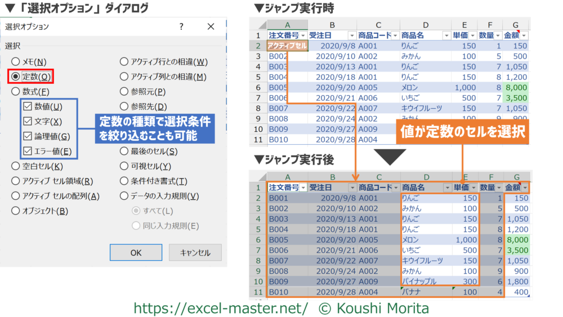This screenshot has height=317, width=563.
Task: Open 商品名 filter dropdown in top table
Action: 446,35
